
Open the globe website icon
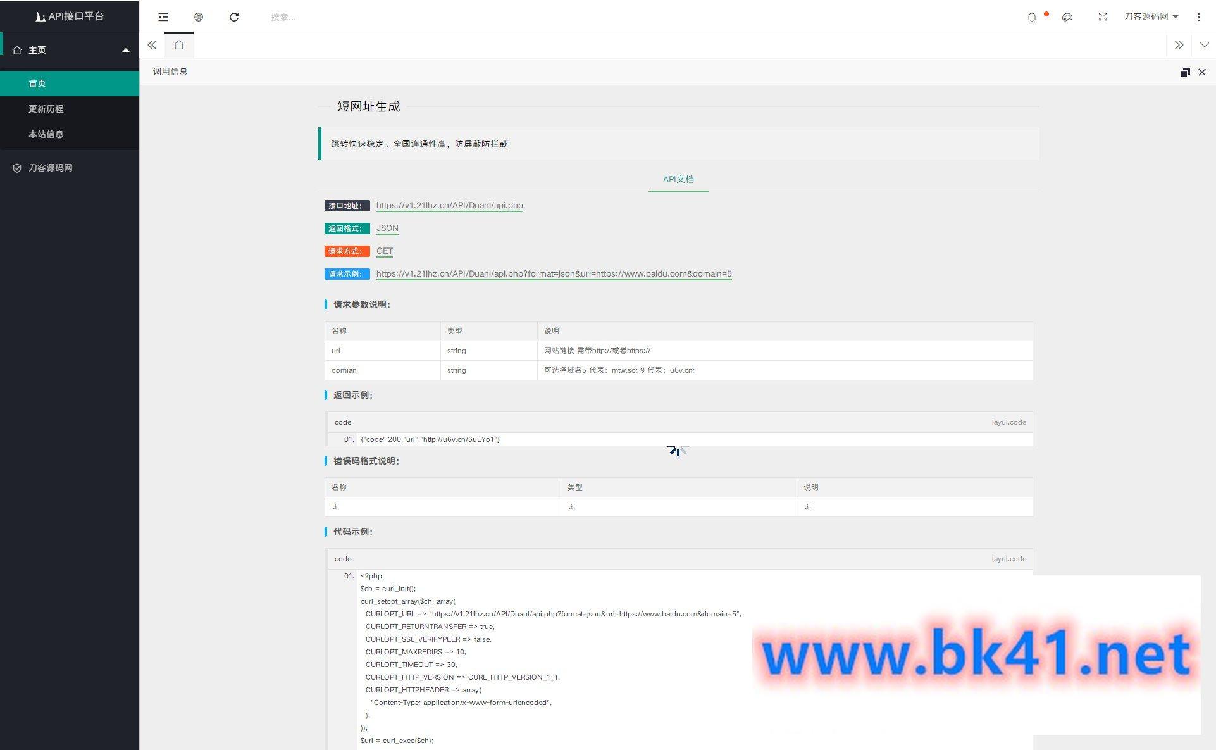click(x=199, y=17)
